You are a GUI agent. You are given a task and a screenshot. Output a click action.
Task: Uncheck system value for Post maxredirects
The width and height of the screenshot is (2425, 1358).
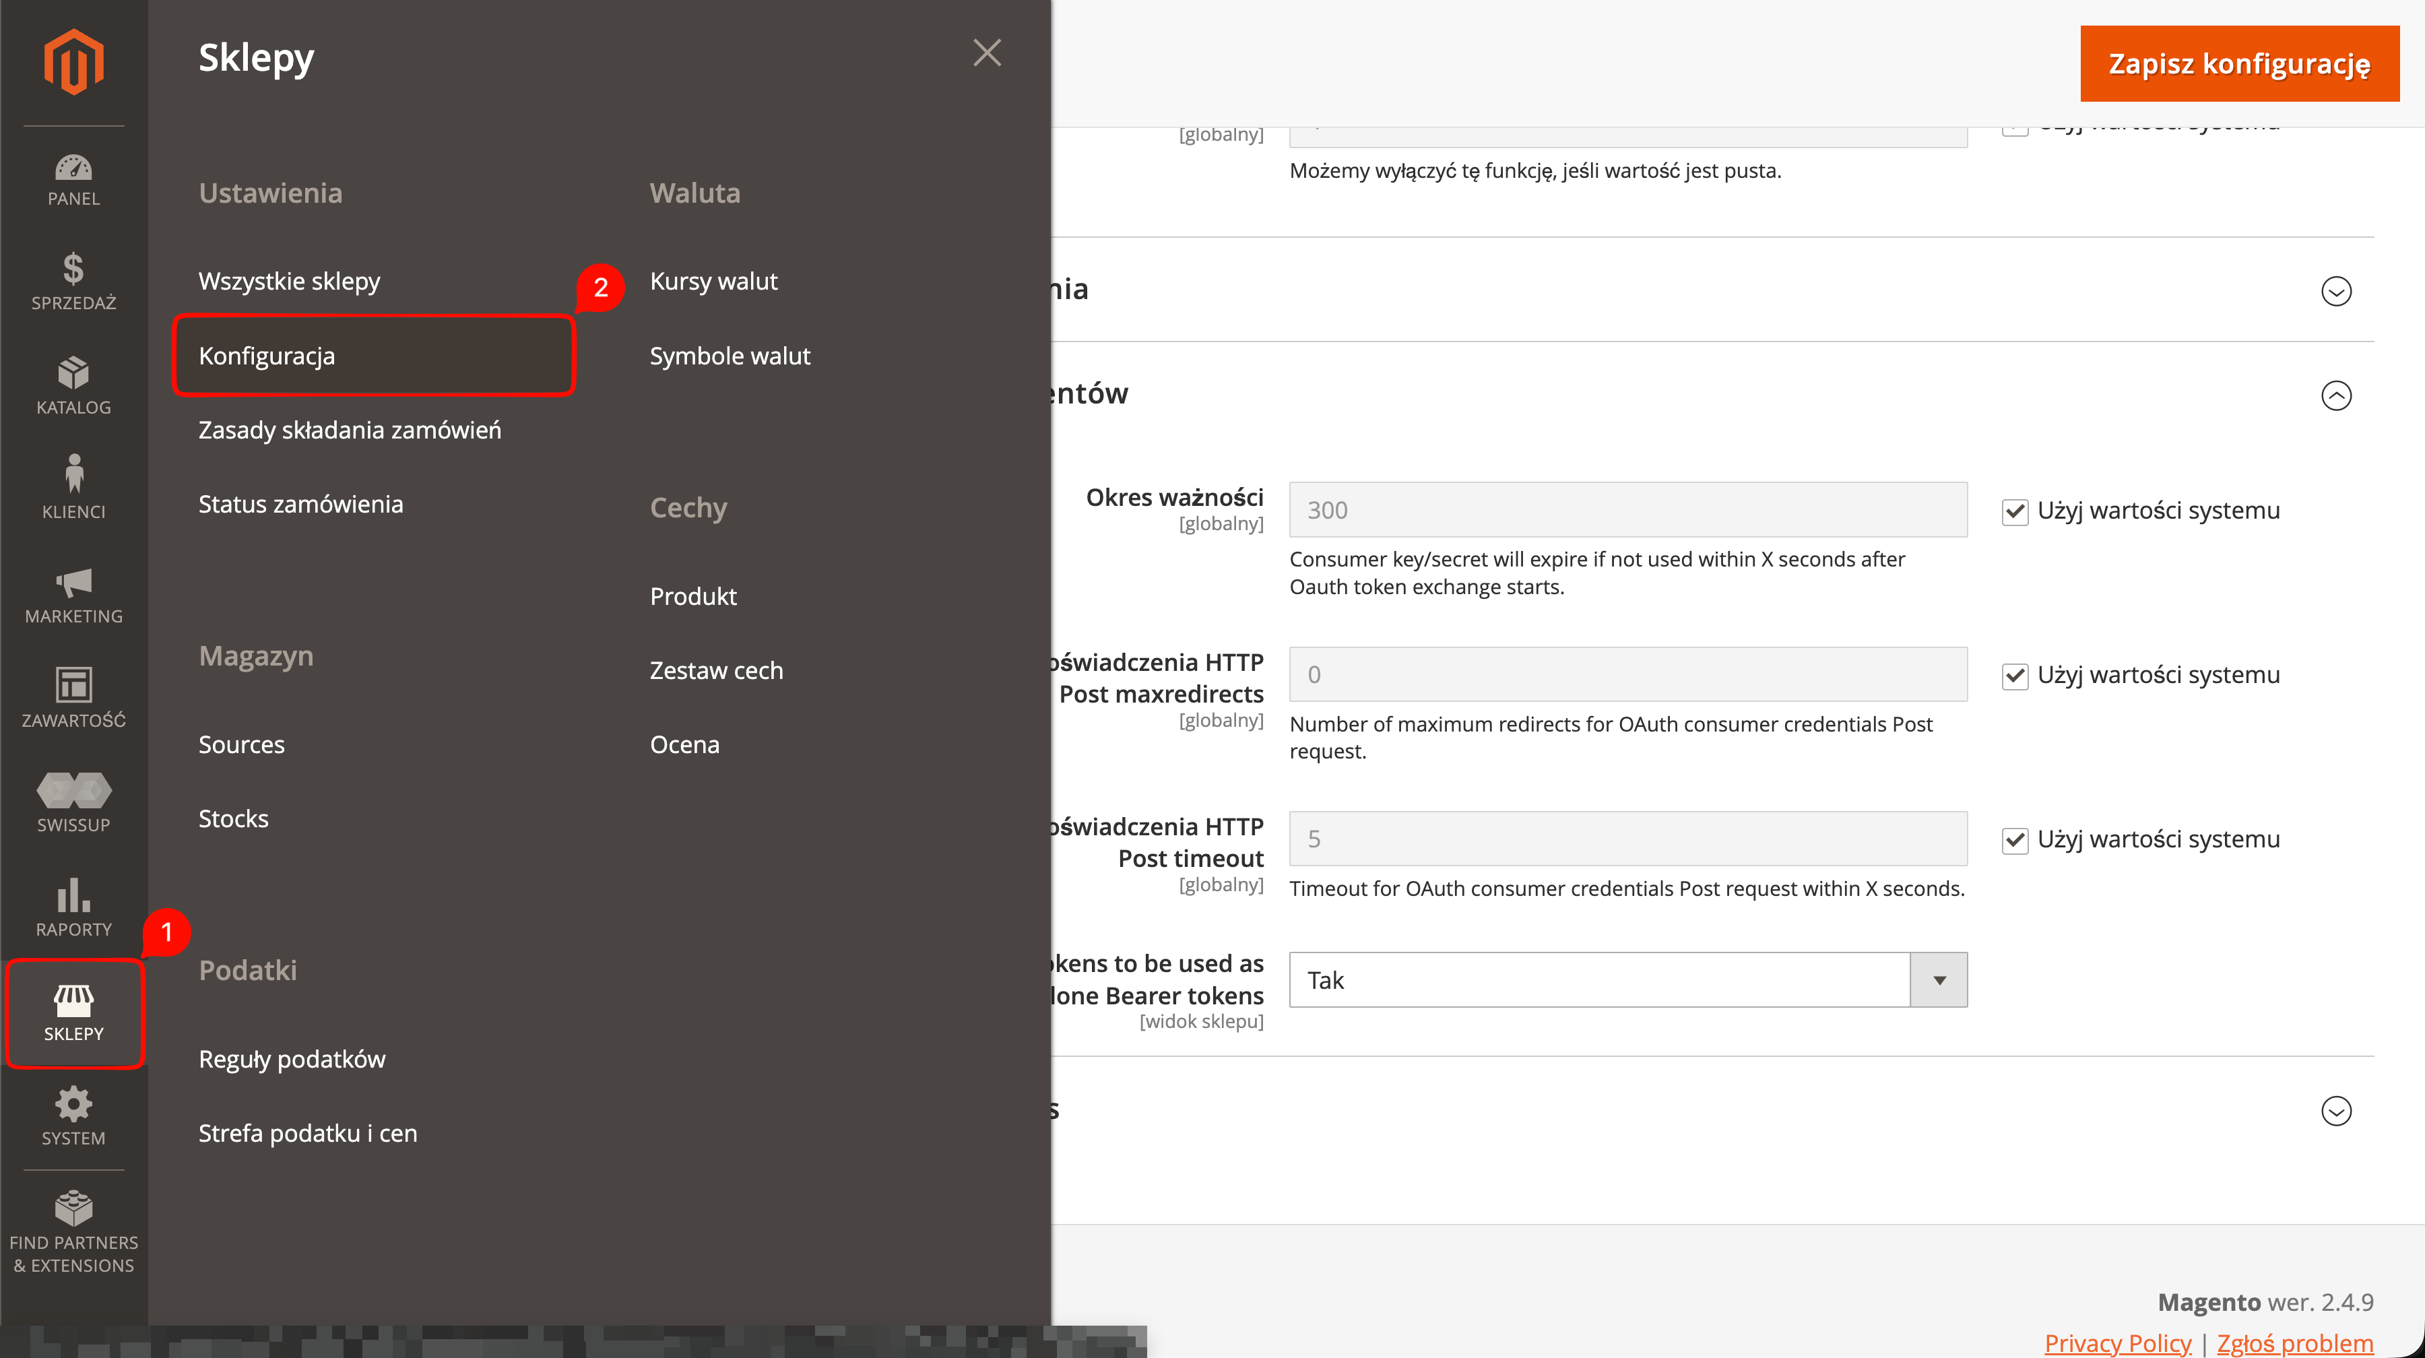point(2015,677)
